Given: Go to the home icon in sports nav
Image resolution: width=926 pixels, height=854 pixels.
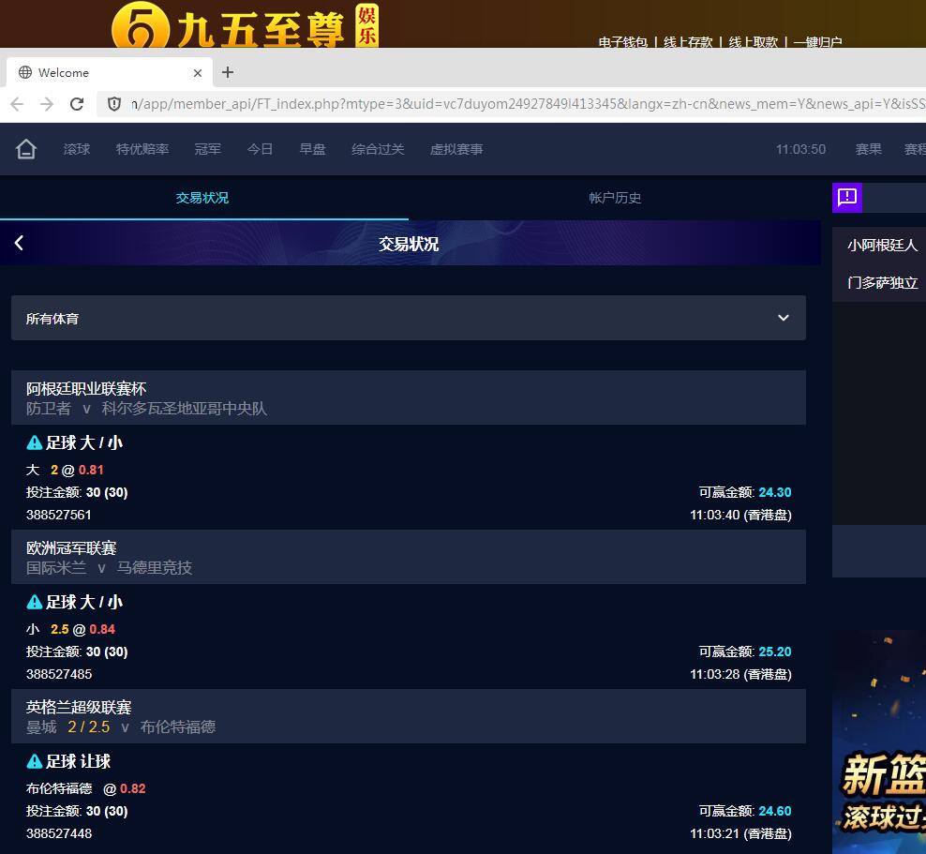Looking at the screenshot, I should (x=26, y=149).
